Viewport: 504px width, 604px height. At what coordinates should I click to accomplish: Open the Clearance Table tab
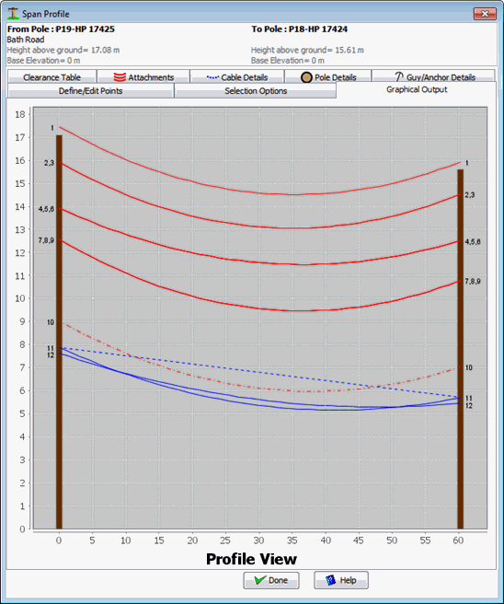pos(52,76)
